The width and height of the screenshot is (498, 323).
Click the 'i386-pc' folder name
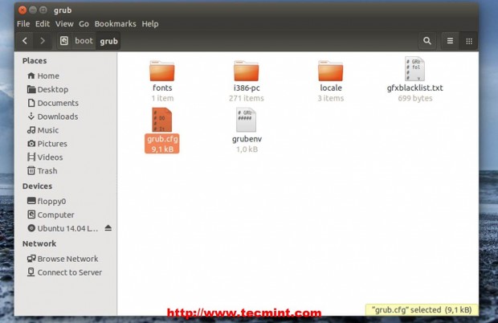point(247,88)
